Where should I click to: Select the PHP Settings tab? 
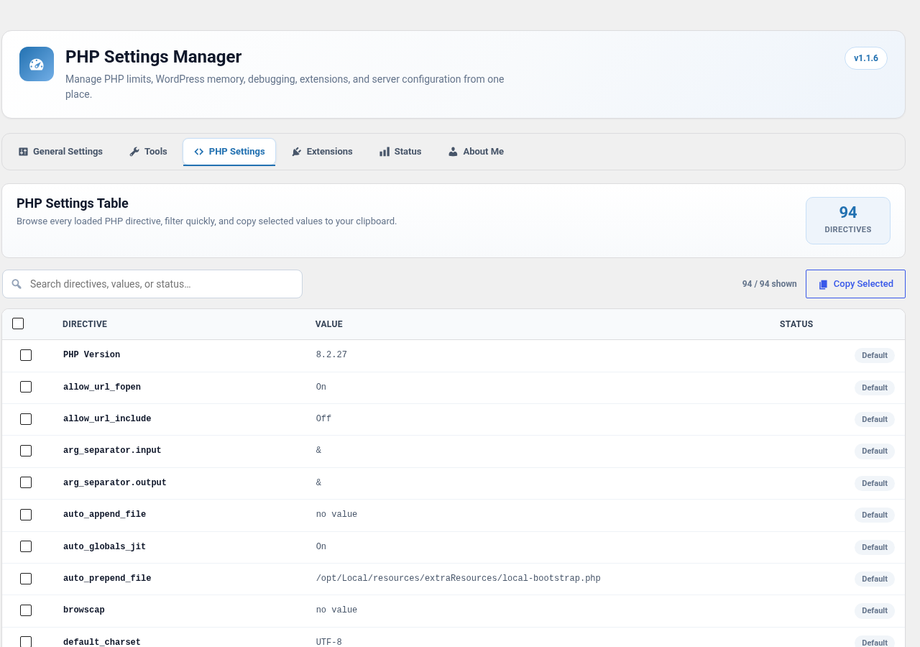coord(229,152)
